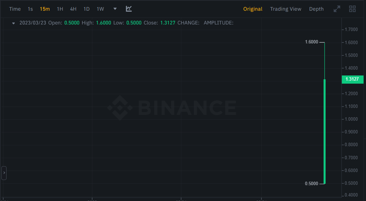Click the 0.4000 price axis label
Screen dimensions: 366x201
tap(351, 195)
